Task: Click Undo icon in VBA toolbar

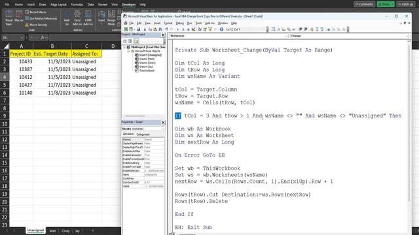Action: click(x=166, y=29)
